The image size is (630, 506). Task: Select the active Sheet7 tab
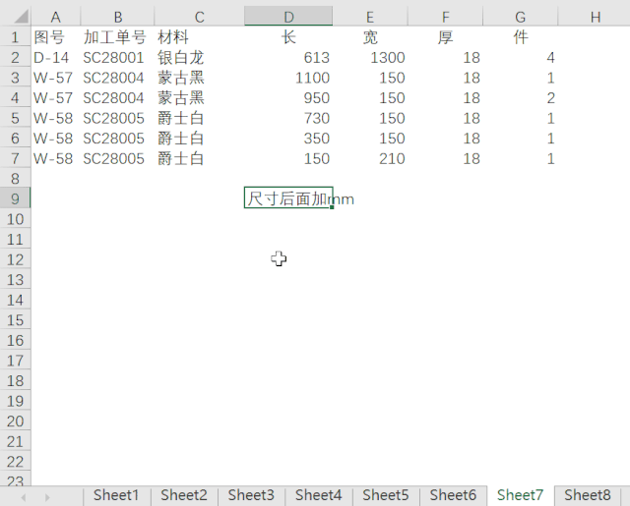click(x=521, y=495)
